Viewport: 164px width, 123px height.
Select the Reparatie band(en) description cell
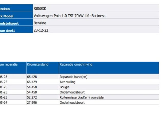coord(71,77)
